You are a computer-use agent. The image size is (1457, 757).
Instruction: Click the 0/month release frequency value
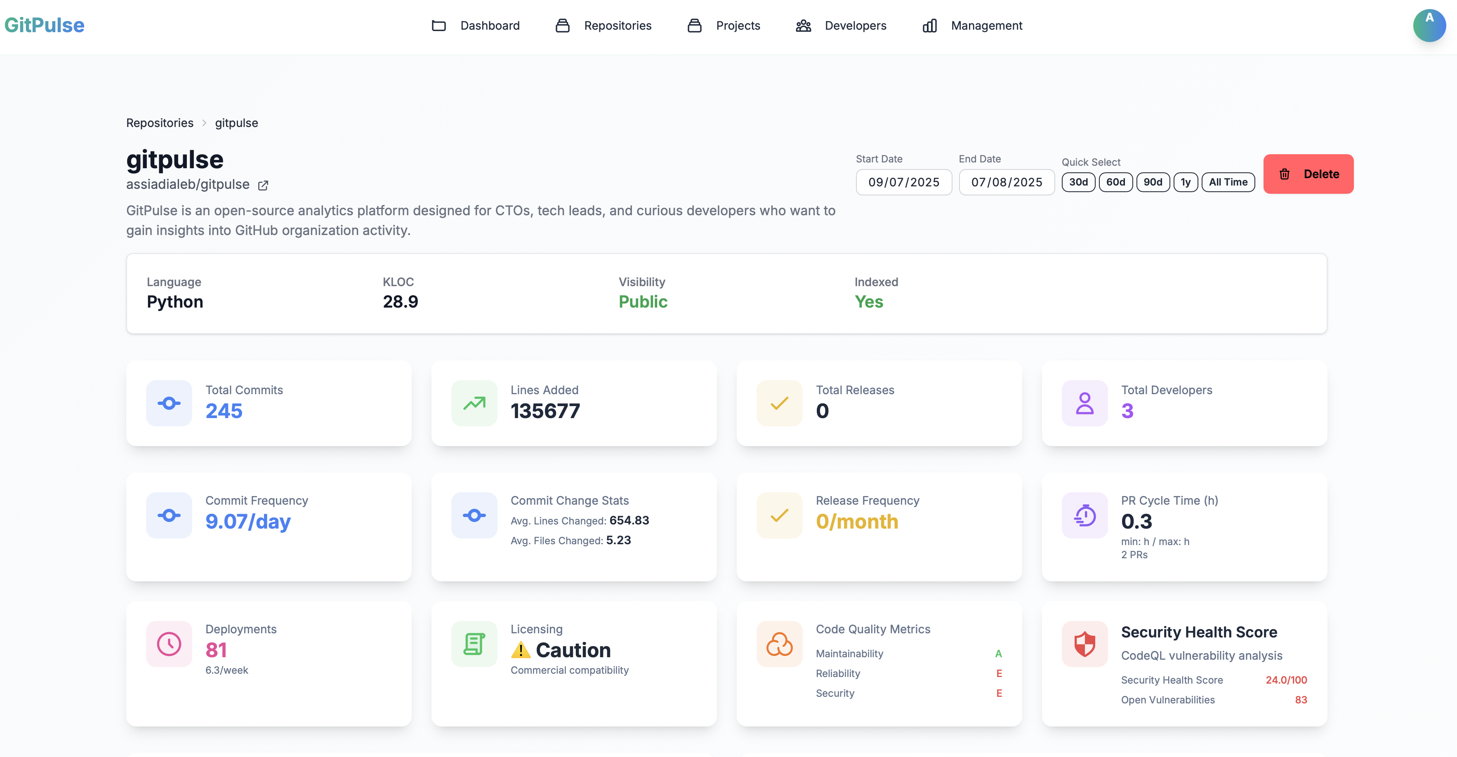point(857,521)
